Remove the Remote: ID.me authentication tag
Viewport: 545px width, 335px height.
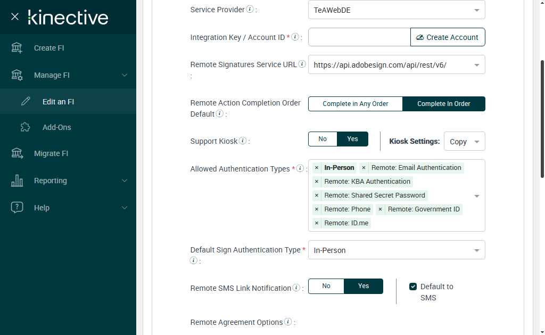click(317, 223)
